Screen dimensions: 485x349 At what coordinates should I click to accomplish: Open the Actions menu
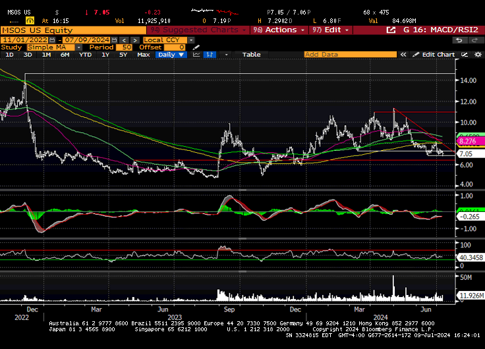point(279,30)
